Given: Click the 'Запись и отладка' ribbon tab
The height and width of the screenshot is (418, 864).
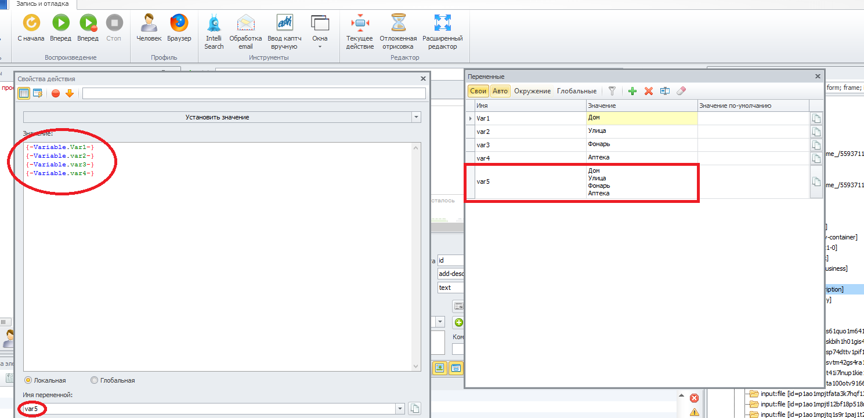Looking at the screenshot, I should (x=42, y=4).
